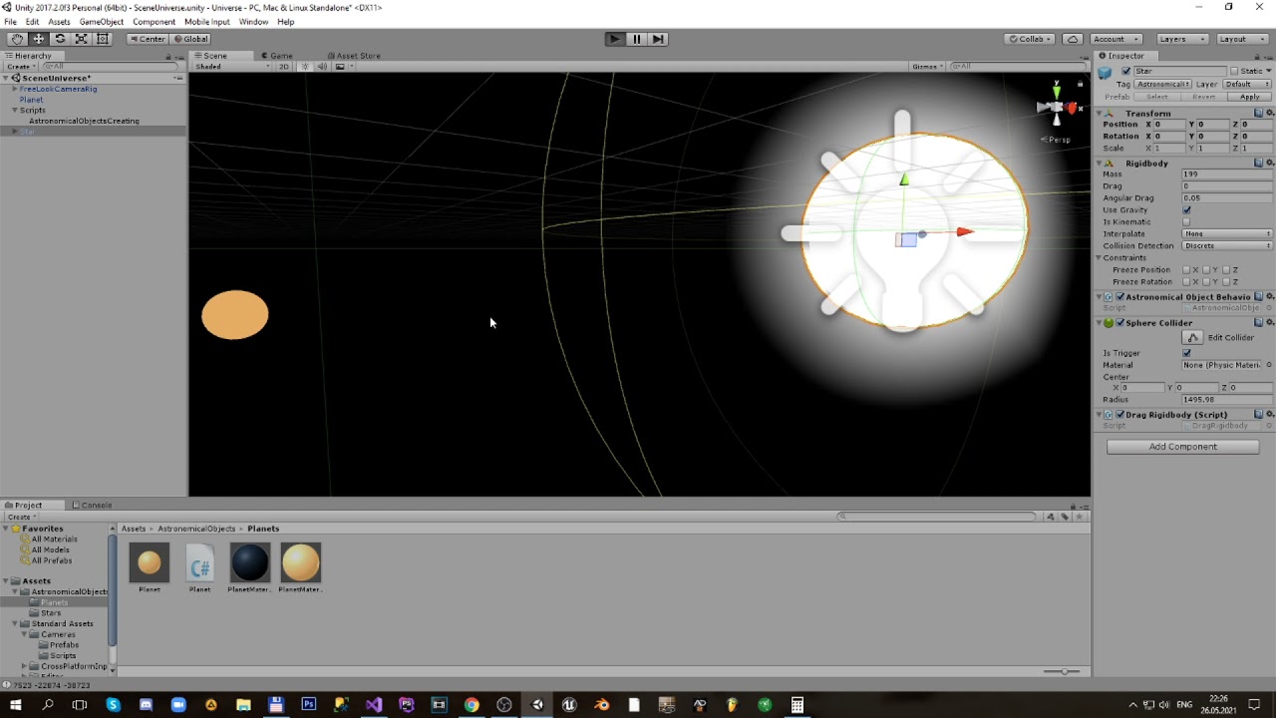The width and height of the screenshot is (1276, 718).
Task: Click the Add Component button
Action: [x=1182, y=447]
